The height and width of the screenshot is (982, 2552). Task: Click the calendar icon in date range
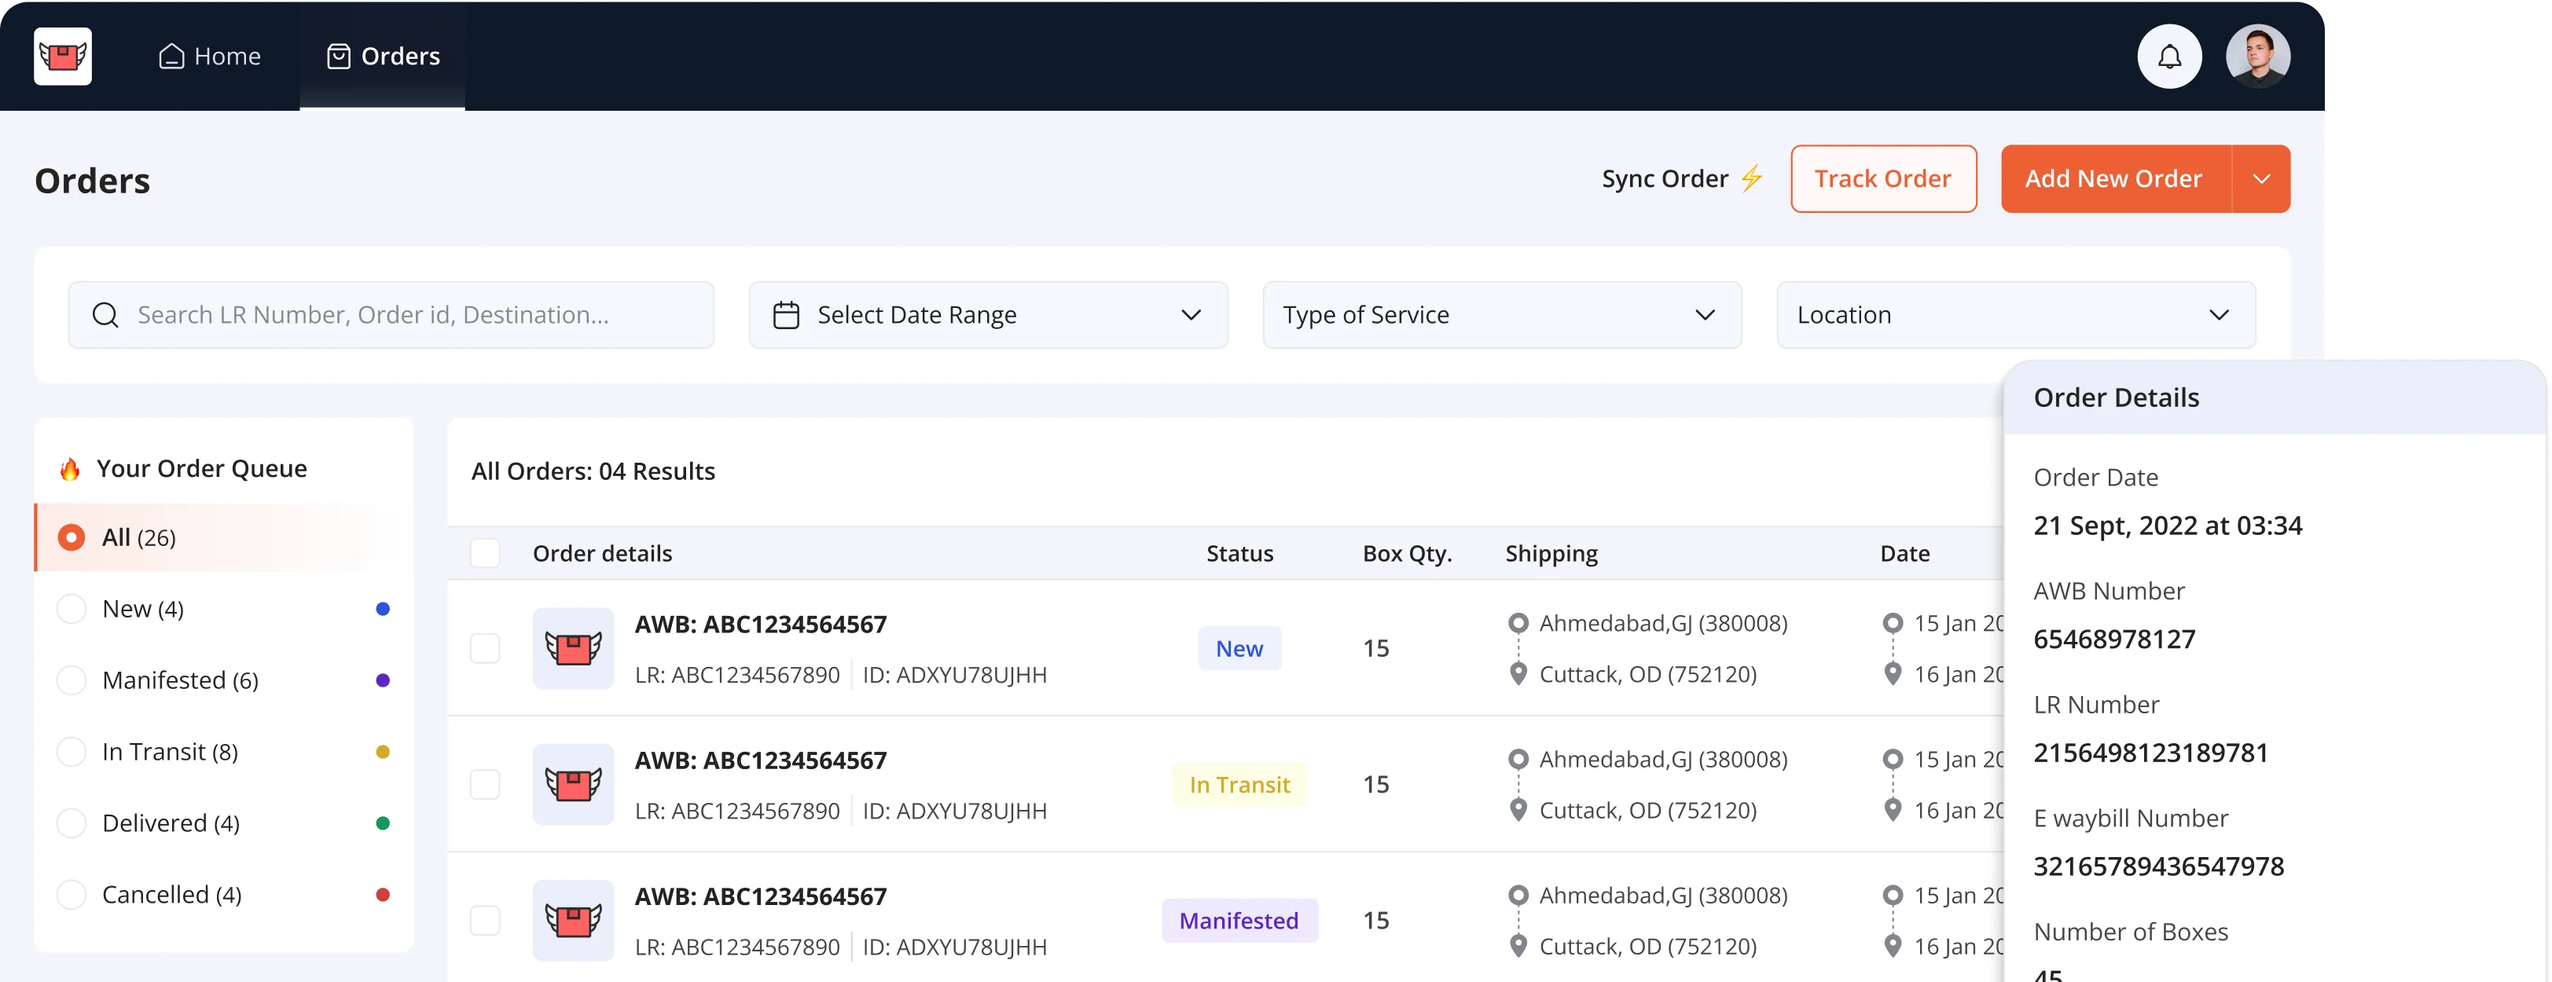tap(786, 315)
